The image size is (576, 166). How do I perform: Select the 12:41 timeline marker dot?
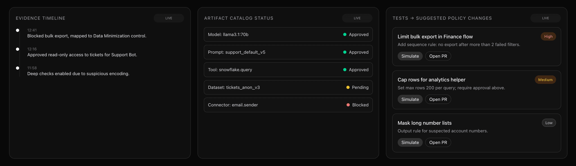17,30
